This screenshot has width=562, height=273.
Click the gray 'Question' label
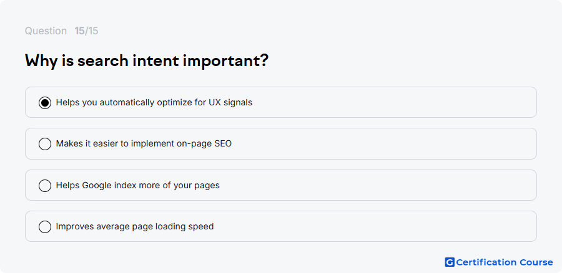46,31
